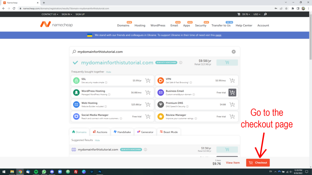Open the Hosting menu
This screenshot has width=312, height=175.
(x=140, y=26)
